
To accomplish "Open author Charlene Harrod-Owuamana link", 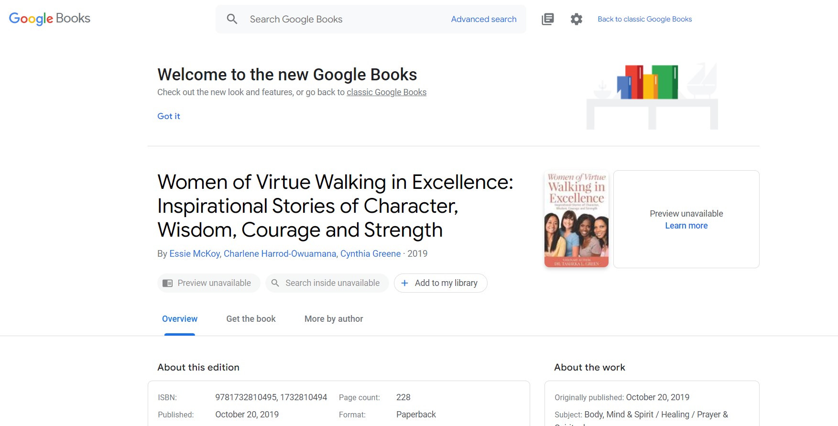I will (280, 253).
